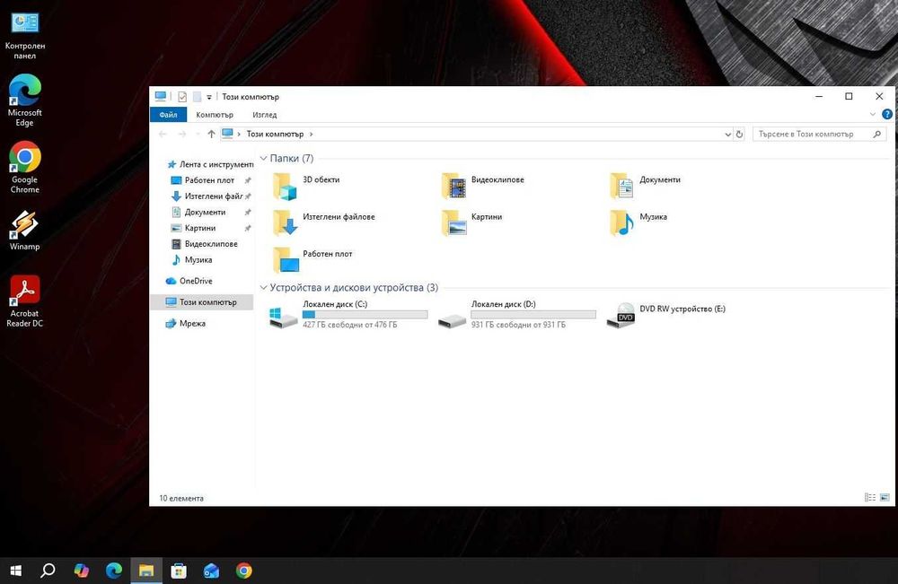Click the Properties quick access toolbar icon

point(182,97)
